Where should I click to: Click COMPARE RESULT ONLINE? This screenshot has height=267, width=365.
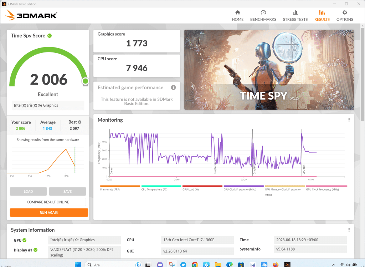(x=48, y=202)
